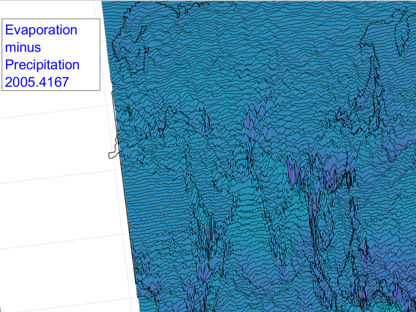Click the word 'Evaporation' in the label
The image size is (416, 312).
[x=41, y=30]
